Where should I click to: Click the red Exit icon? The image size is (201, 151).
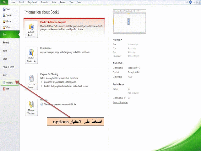point(4,89)
